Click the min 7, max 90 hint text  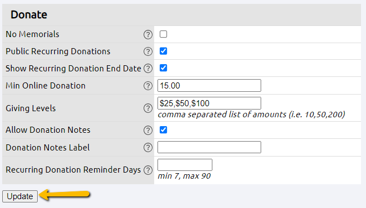[184, 176]
